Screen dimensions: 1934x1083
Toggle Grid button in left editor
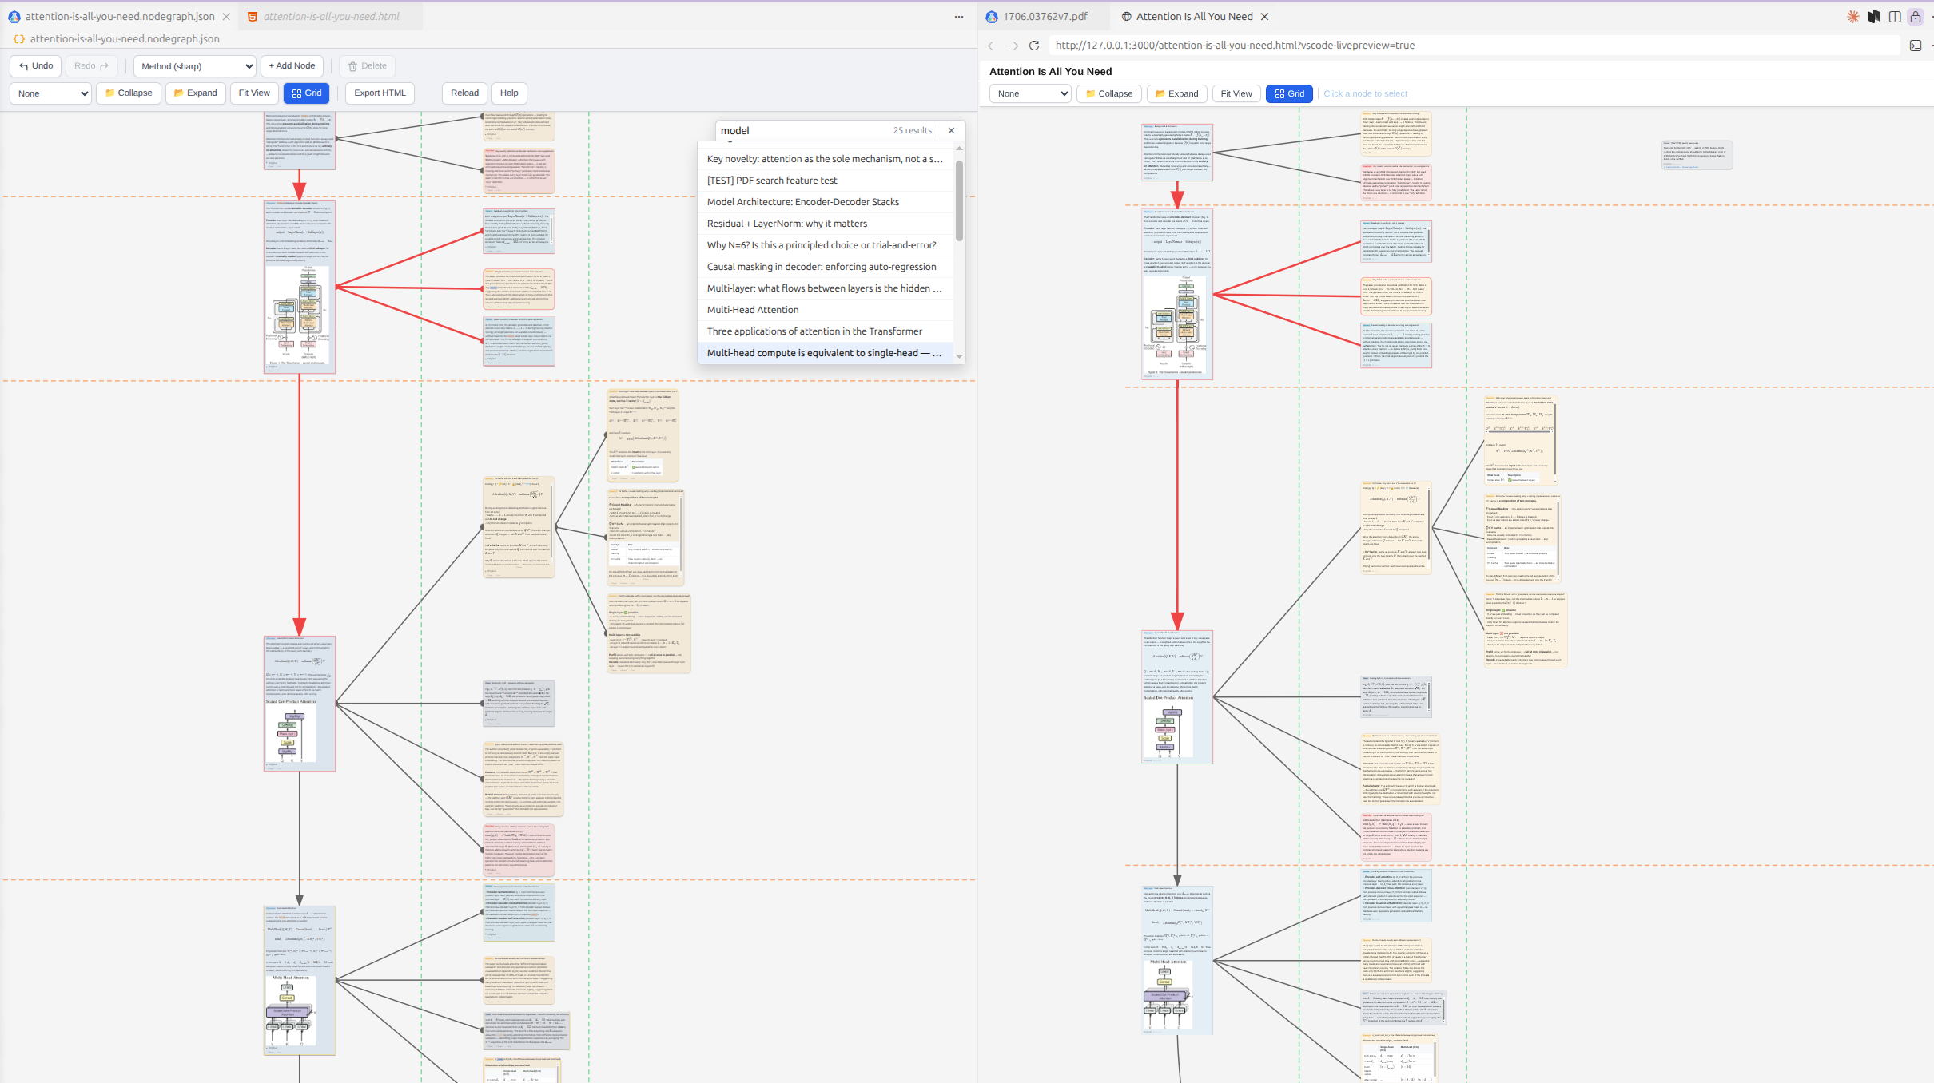point(307,93)
